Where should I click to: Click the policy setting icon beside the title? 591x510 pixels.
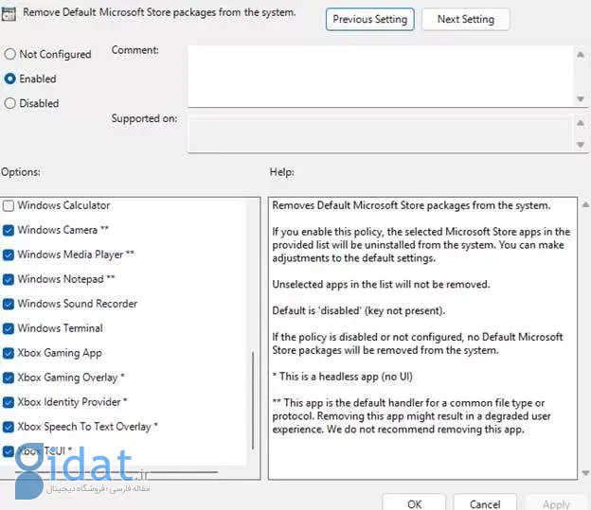[9, 14]
